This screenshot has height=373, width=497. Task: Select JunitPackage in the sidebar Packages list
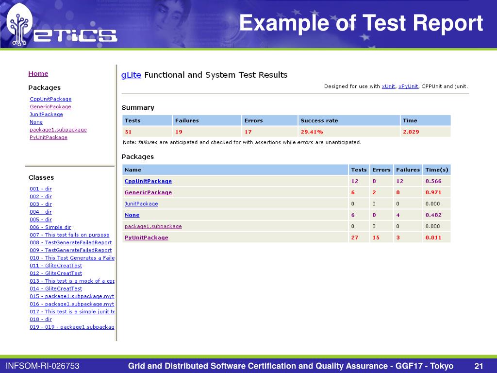tap(46, 114)
